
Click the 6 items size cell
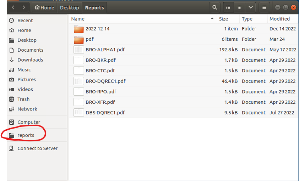click(230, 39)
